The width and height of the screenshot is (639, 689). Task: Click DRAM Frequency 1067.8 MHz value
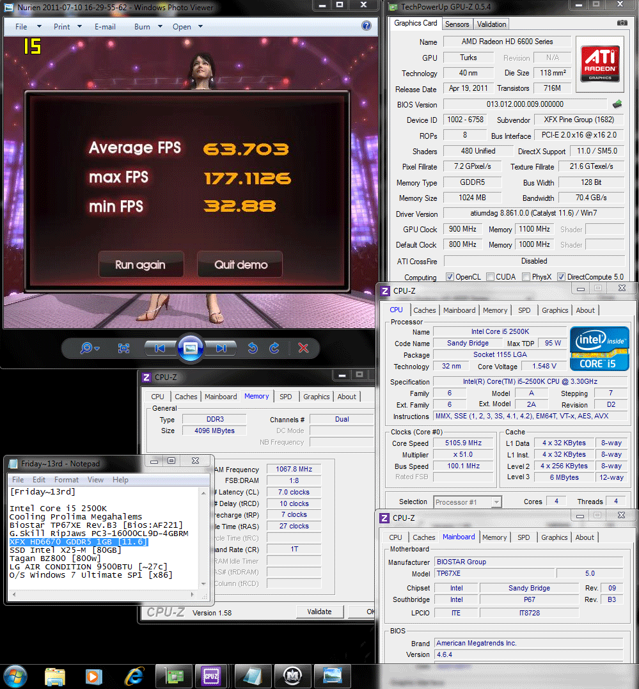294,470
